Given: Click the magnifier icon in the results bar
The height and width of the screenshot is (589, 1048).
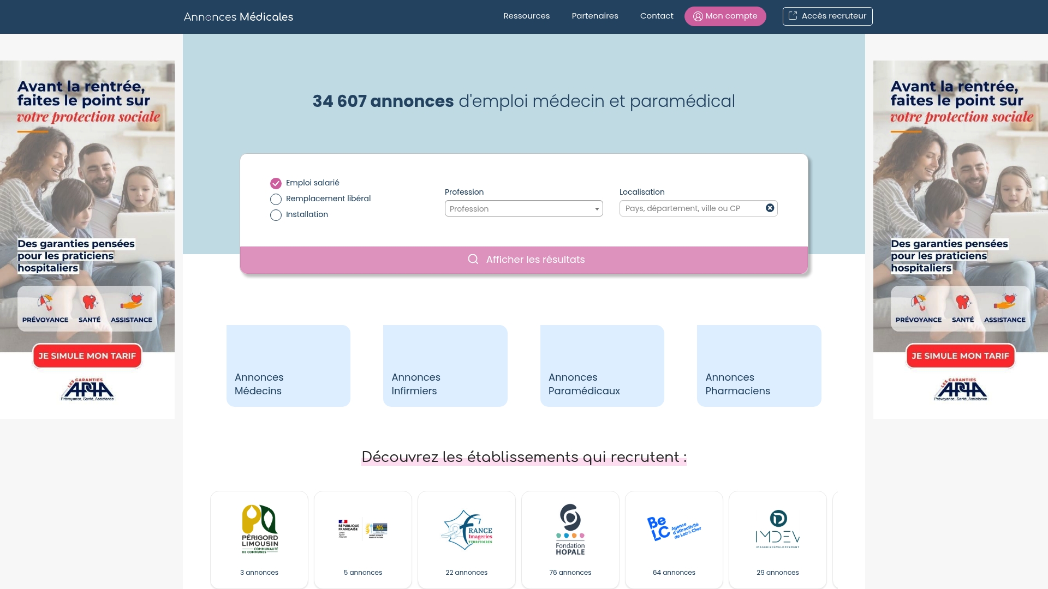Looking at the screenshot, I should (x=473, y=259).
